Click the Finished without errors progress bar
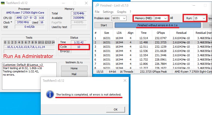The height and width of the screenshot is (115, 212). click(158, 25)
